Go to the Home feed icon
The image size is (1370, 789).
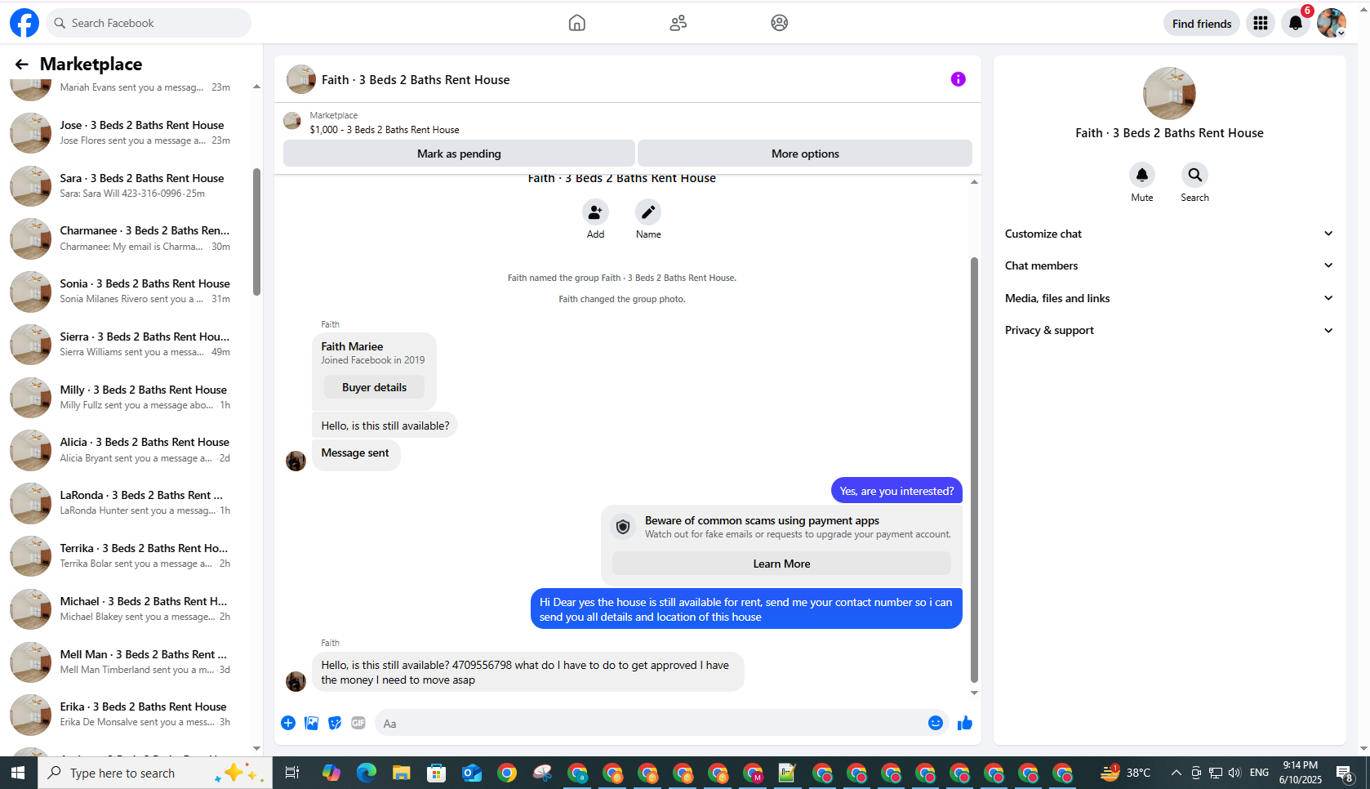click(577, 23)
